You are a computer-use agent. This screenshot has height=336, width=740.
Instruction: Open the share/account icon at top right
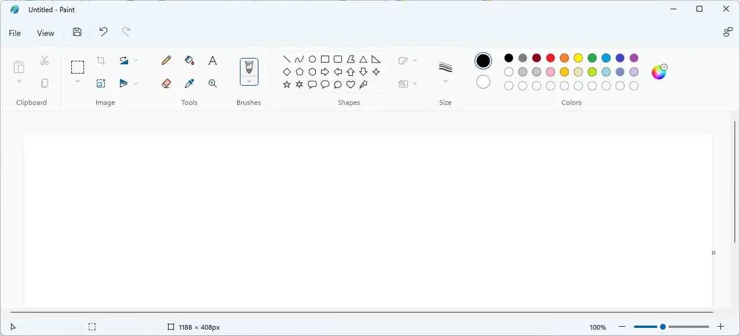coord(728,32)
